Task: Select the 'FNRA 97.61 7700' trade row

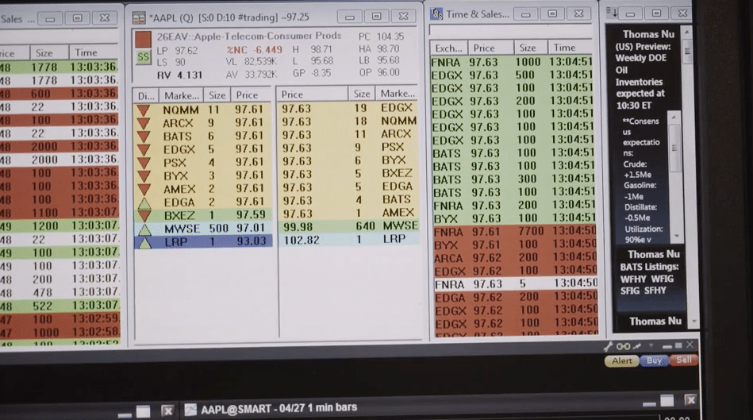Action: point(514,231)
